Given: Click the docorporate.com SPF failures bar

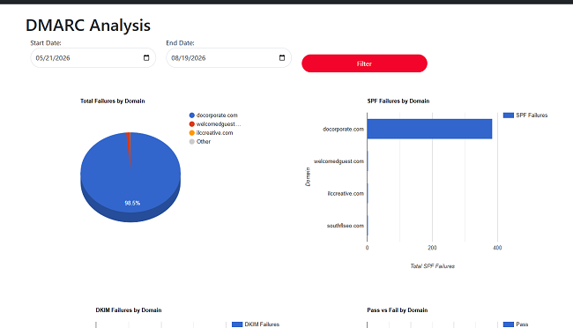Looking at the screenshot, I should 429,129.
